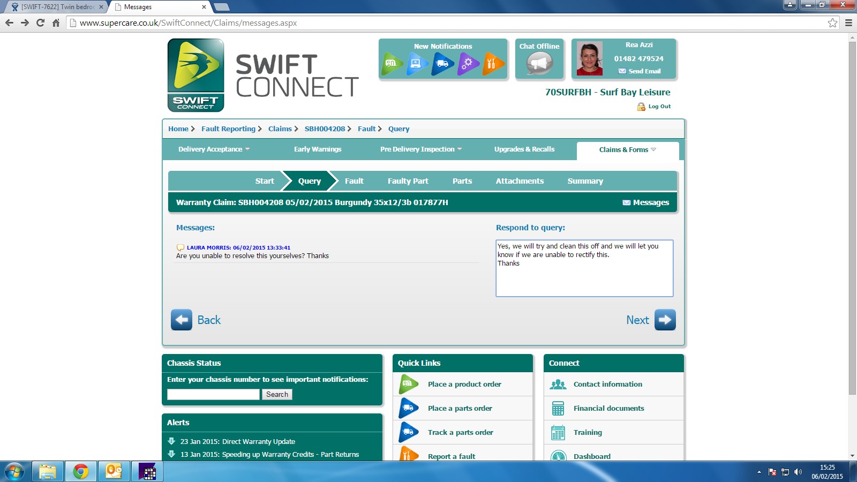Open the Early Warnings menu item

pos(318,149)
